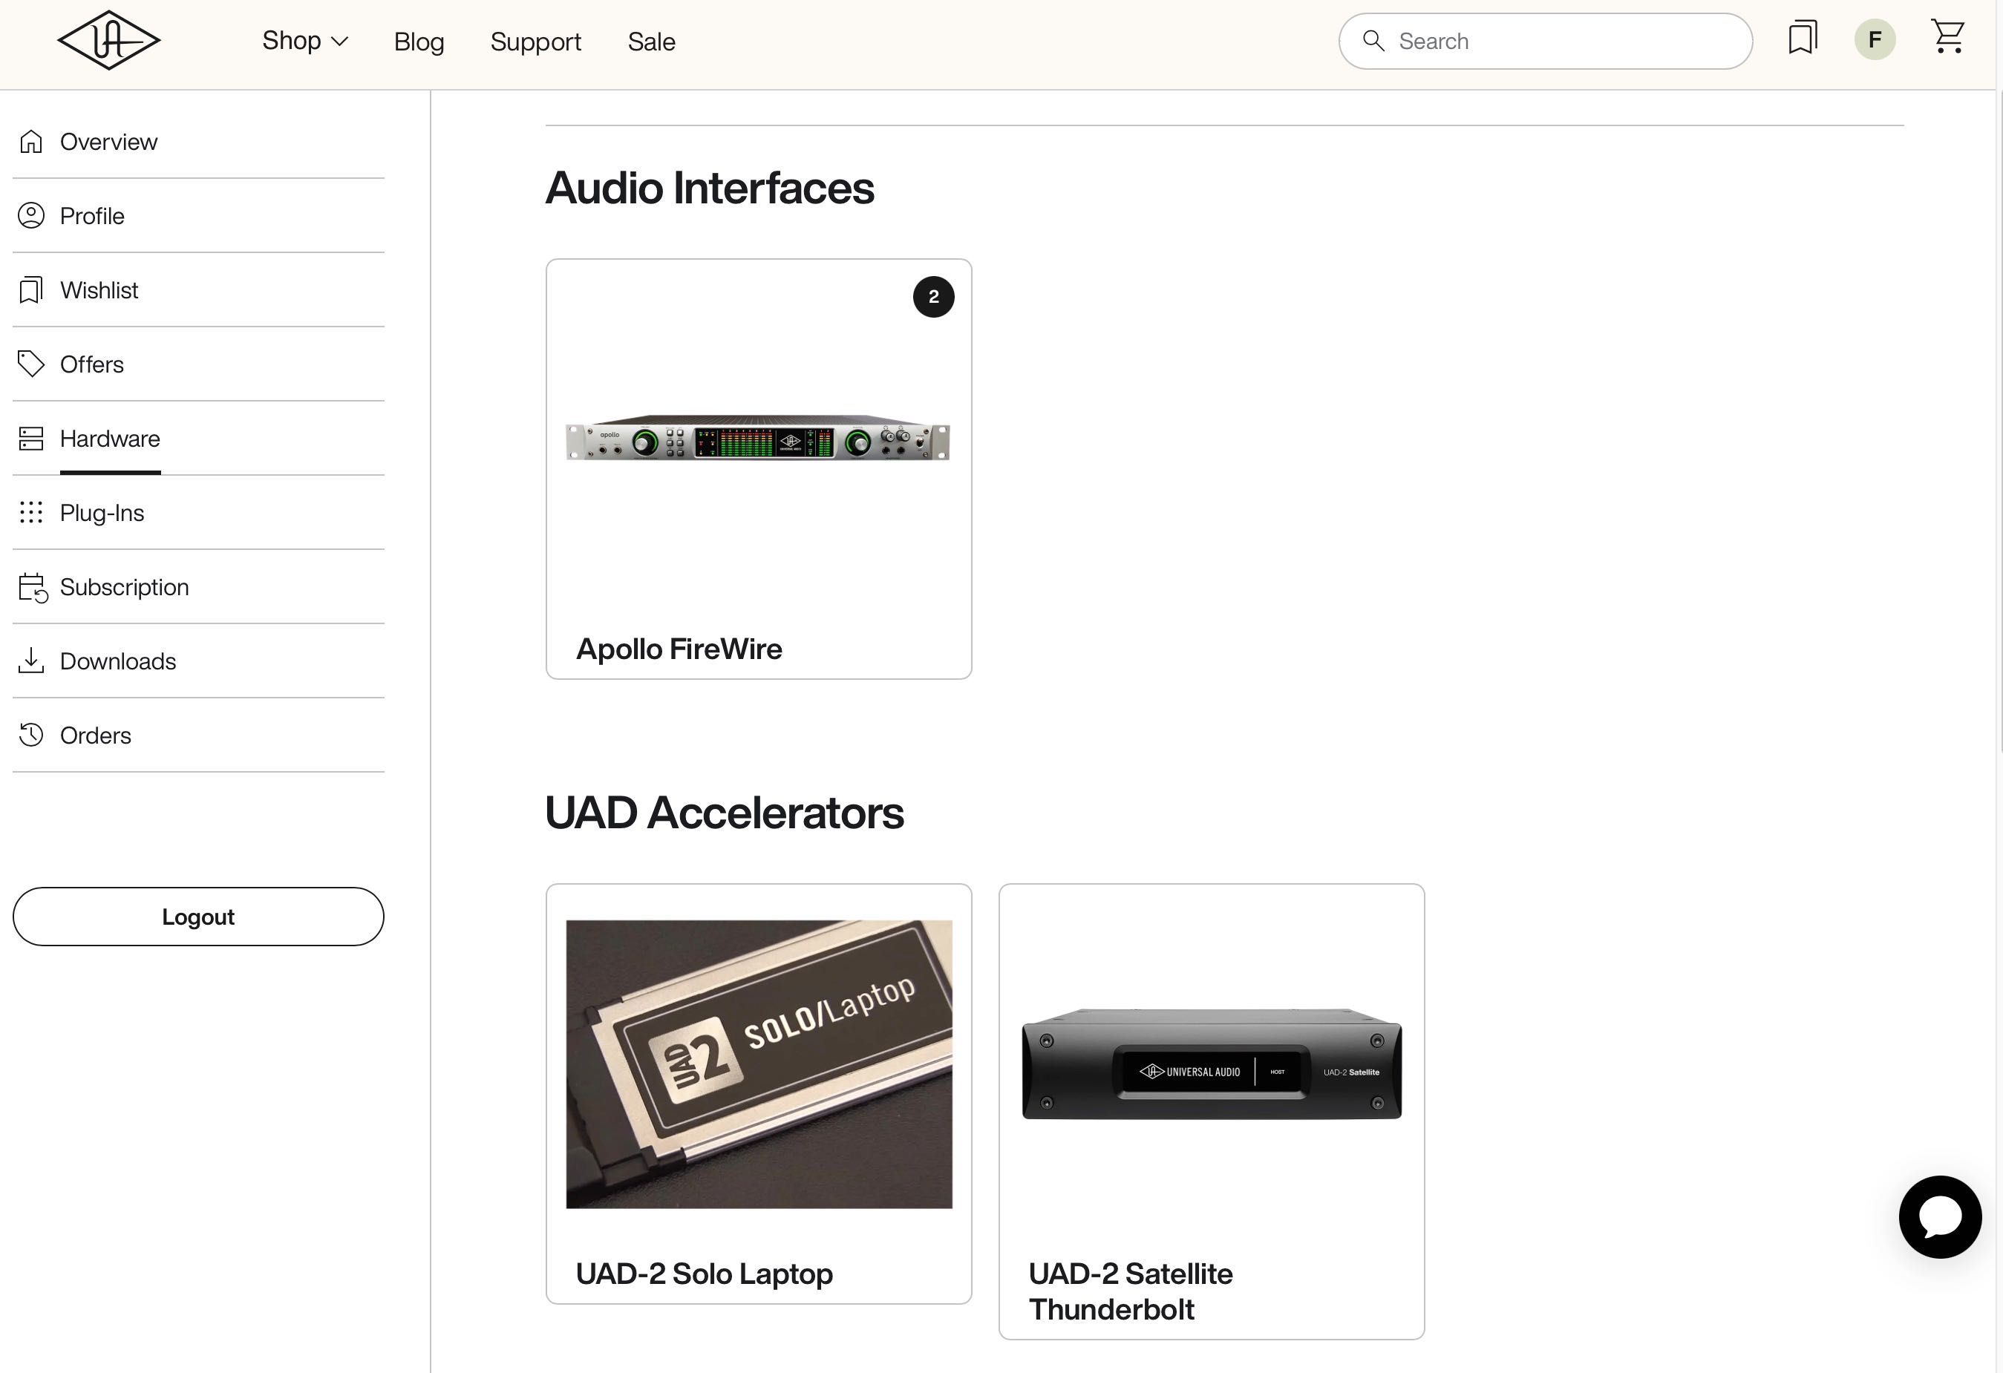
Task: Click the Plug-Ins grid icon
Action: click(x=31, y=513)
